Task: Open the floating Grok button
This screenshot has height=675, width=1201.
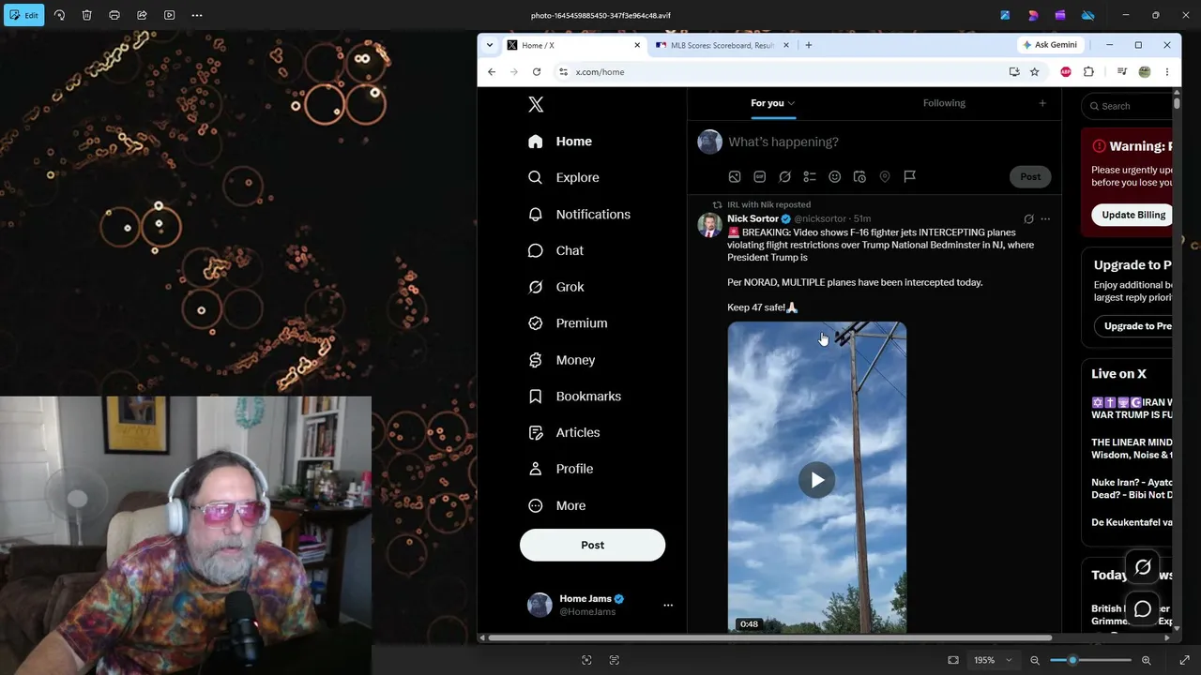Action: (x=1143, y=567)
